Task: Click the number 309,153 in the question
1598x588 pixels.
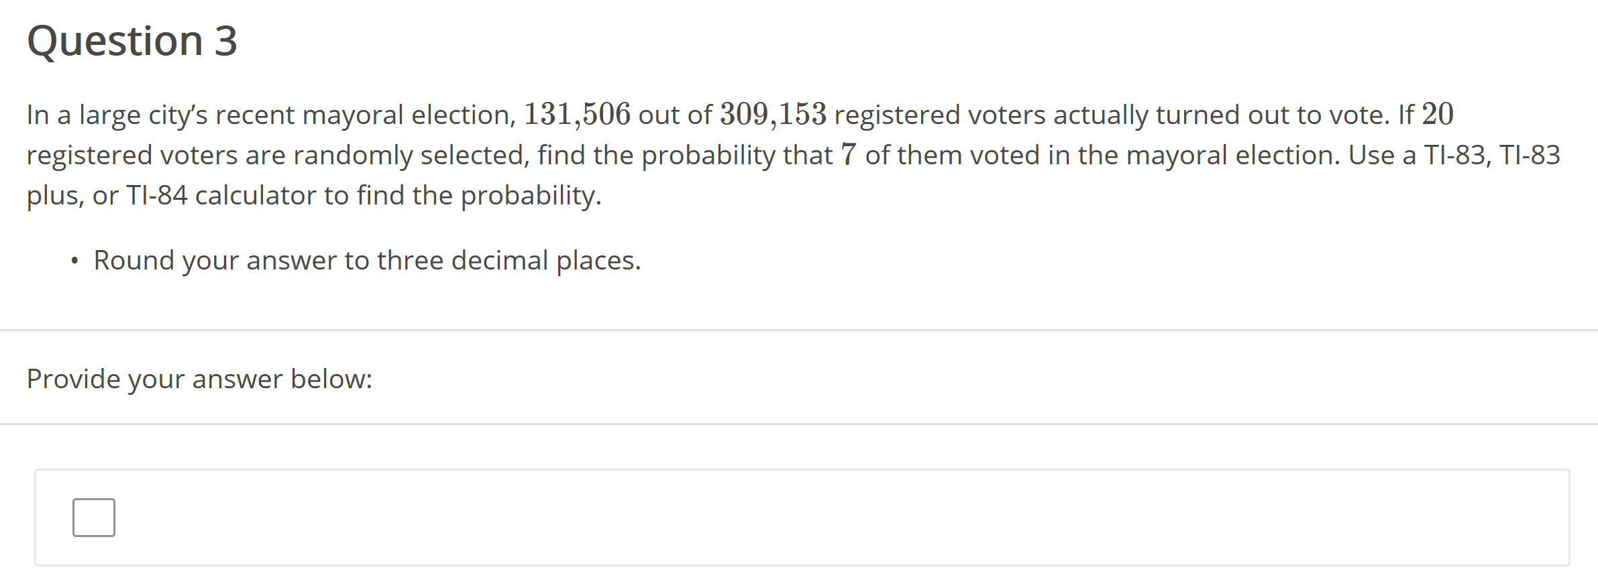Action: 773,115
